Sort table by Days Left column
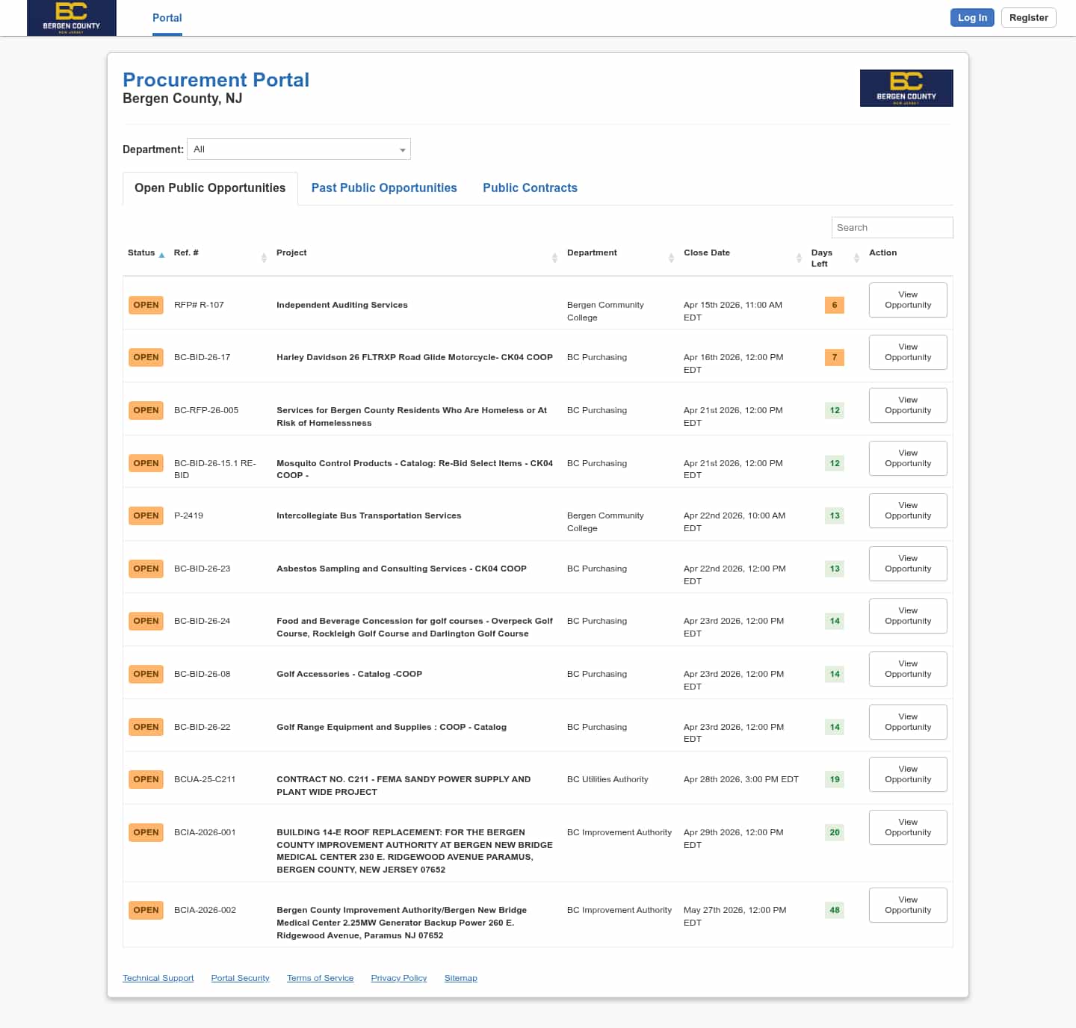Viewport: 1076px width, 1028px height. click(x=835, y=258)
